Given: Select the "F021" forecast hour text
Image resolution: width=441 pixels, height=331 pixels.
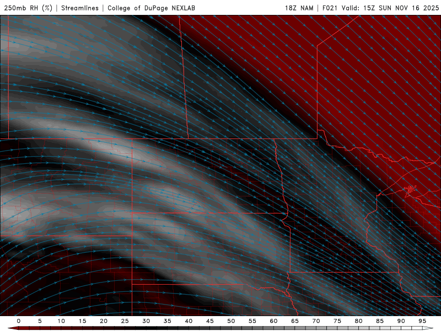Looking at the screenshot, I should [x=330, y=8].
